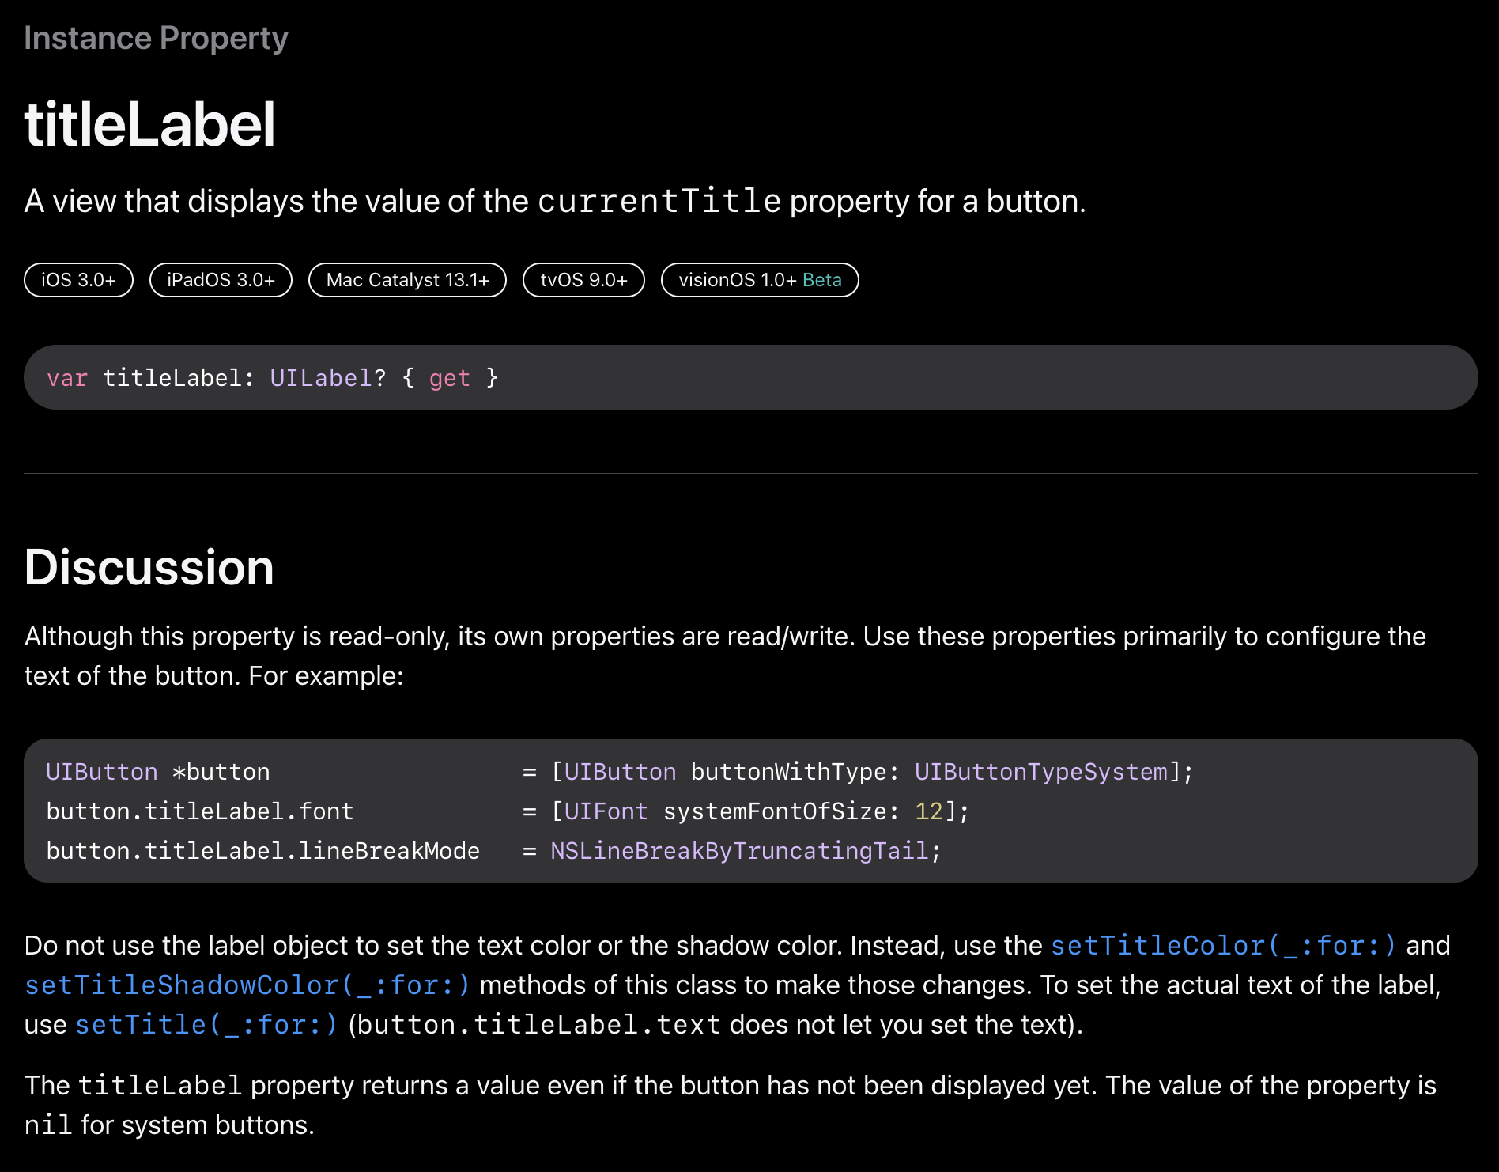1499x1172 pixels.
Task: Click the tvOS 9.0+ availability badge
Action: point(583,280)
